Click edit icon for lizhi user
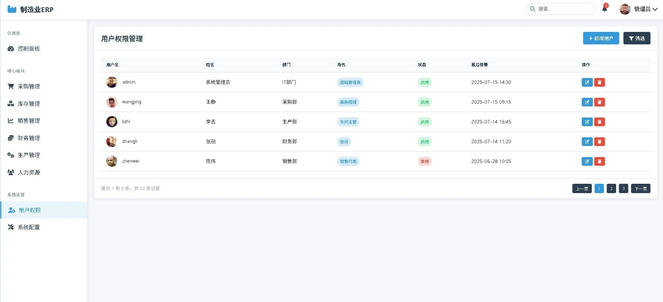Image resolution: width=663 pixels, height=302 pixels. pyautogui.click(x=587, y=122)
